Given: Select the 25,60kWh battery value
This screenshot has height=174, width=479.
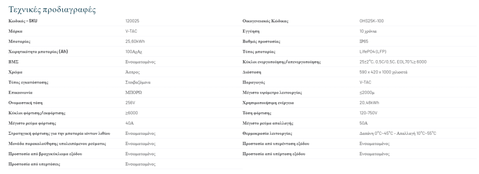Looking at the screenshot, I should click(135, 42).
